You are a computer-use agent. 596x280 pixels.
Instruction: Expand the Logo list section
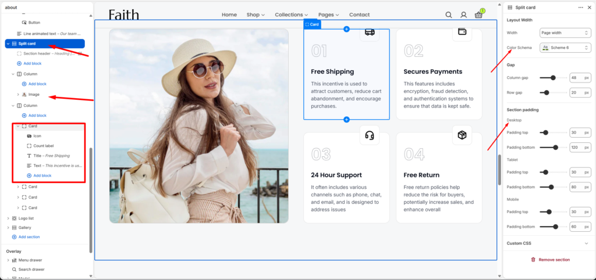8,218
